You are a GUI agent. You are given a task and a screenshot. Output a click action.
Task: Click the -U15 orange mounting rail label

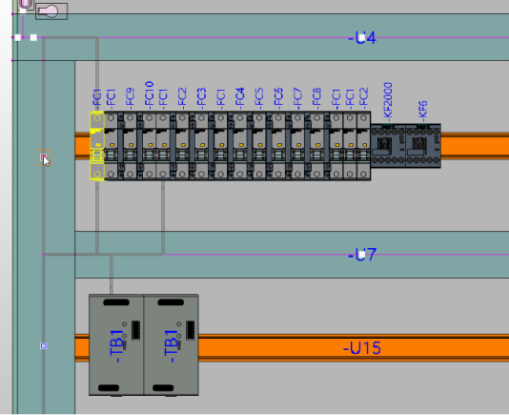[362, 348]
